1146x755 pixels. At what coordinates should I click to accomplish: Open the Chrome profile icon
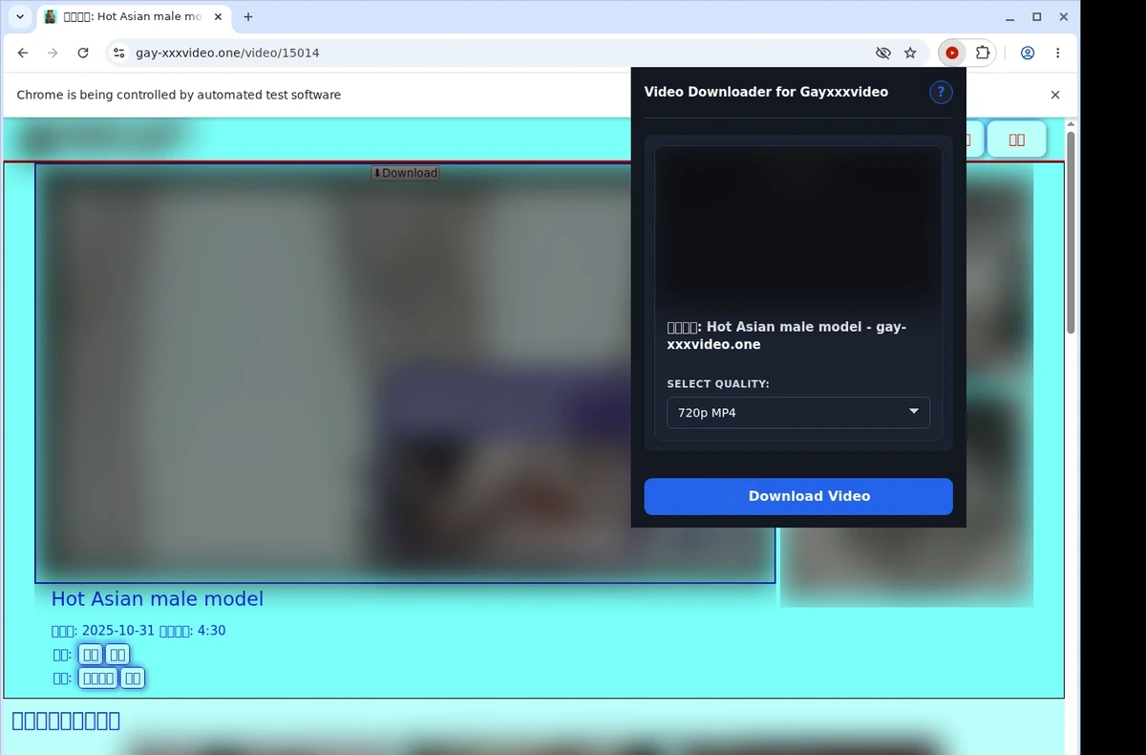tap(1028, 54)
